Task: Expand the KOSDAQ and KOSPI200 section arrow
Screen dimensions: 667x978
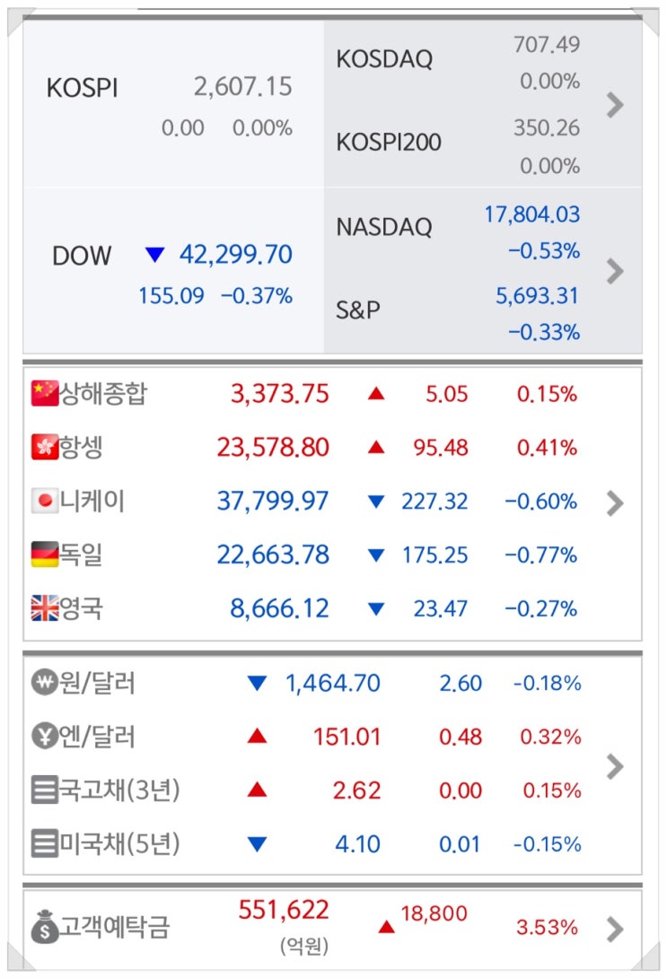Action: tap(615, 105)
